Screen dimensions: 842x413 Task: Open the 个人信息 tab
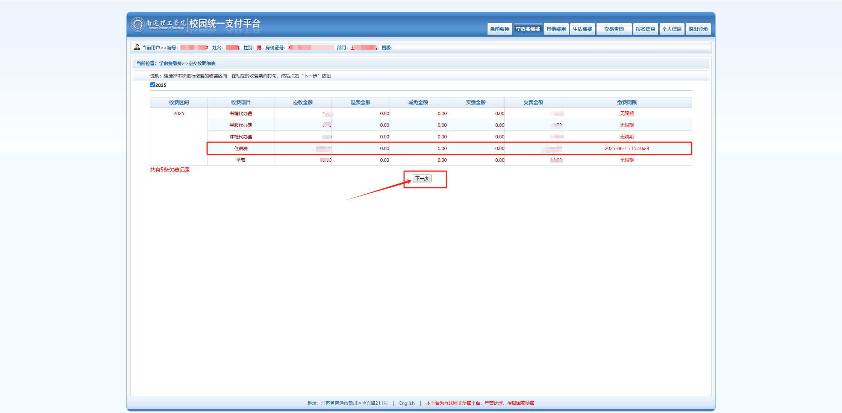pos(672,29)
